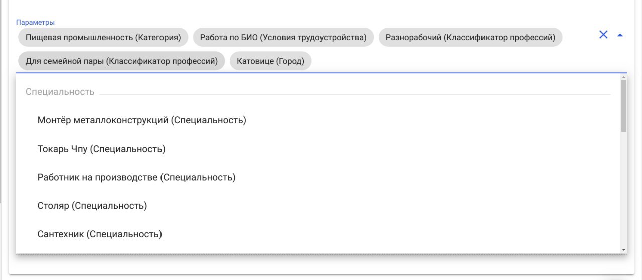
Task: Click the Разнорабочий (Классификатор профессий) chip
Action: point(470,37)
